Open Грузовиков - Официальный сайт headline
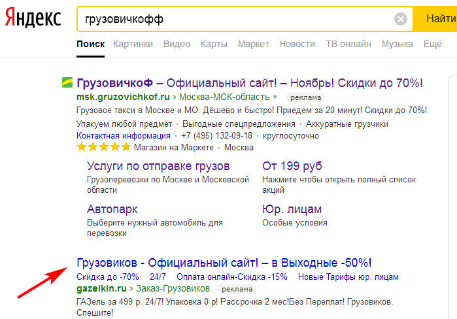457x319 pixels. click(x=224, y=263)
